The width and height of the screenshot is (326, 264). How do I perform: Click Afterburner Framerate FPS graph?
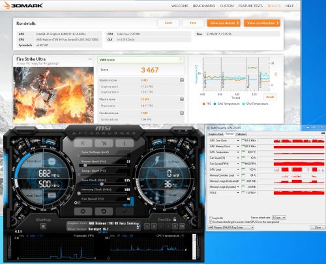[57, 247]
